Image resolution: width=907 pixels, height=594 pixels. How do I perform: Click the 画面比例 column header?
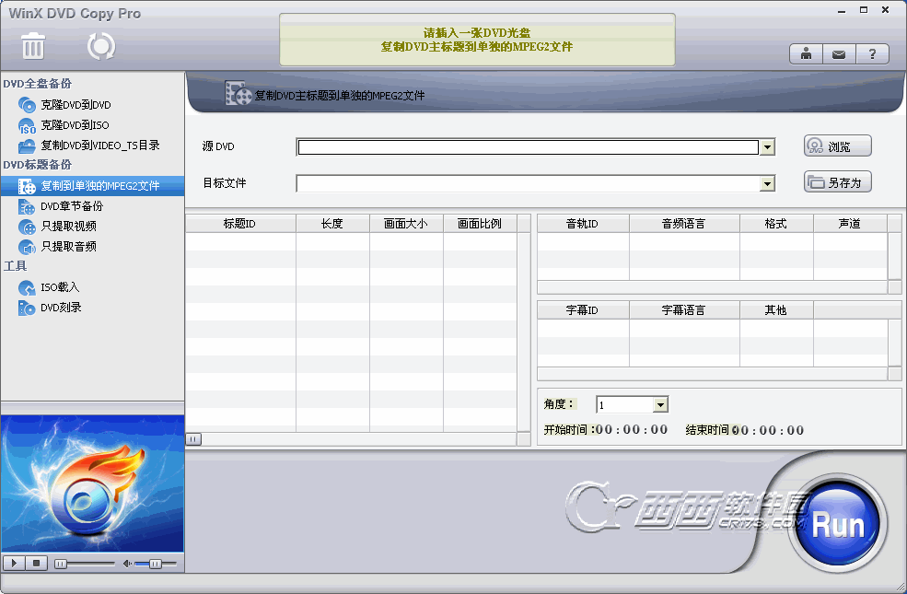click(x=480, y=223)
